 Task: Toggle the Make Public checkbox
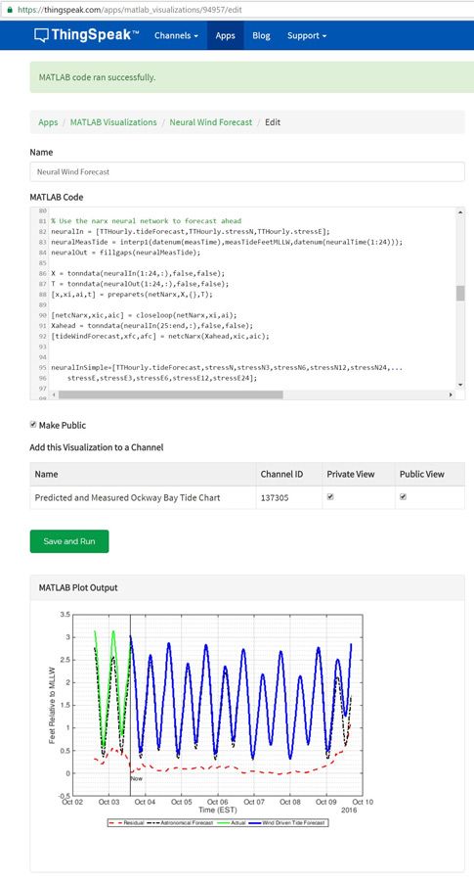click(x=33, y=425)
